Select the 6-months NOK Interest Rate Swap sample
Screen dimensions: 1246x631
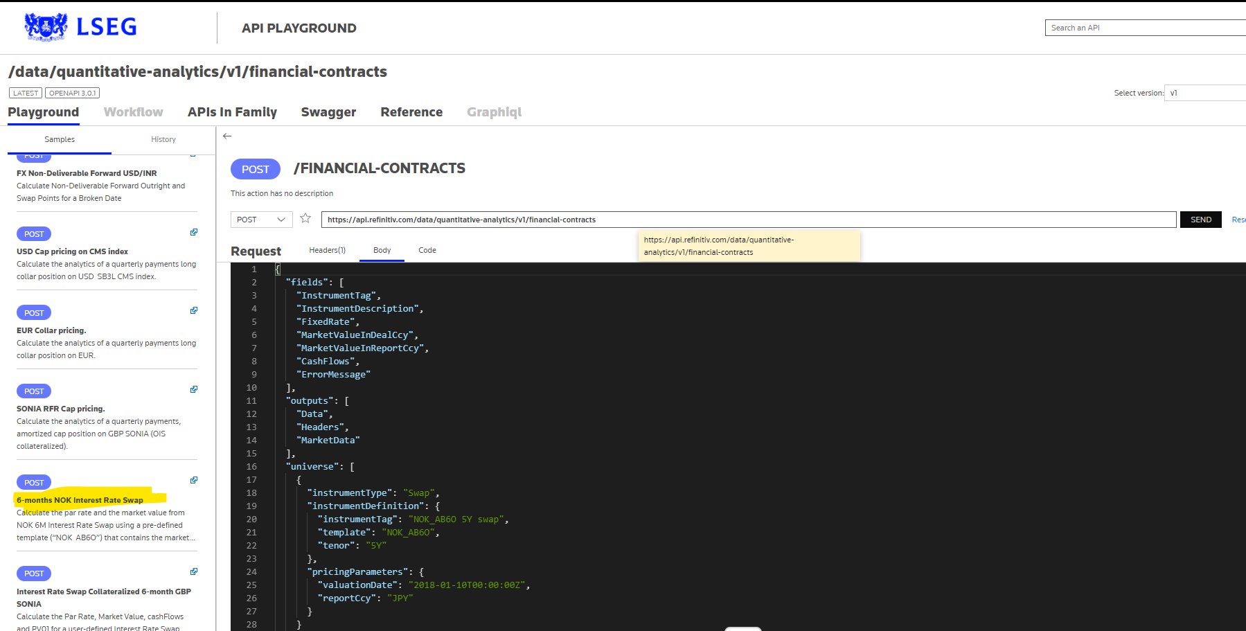pos(80,500)
